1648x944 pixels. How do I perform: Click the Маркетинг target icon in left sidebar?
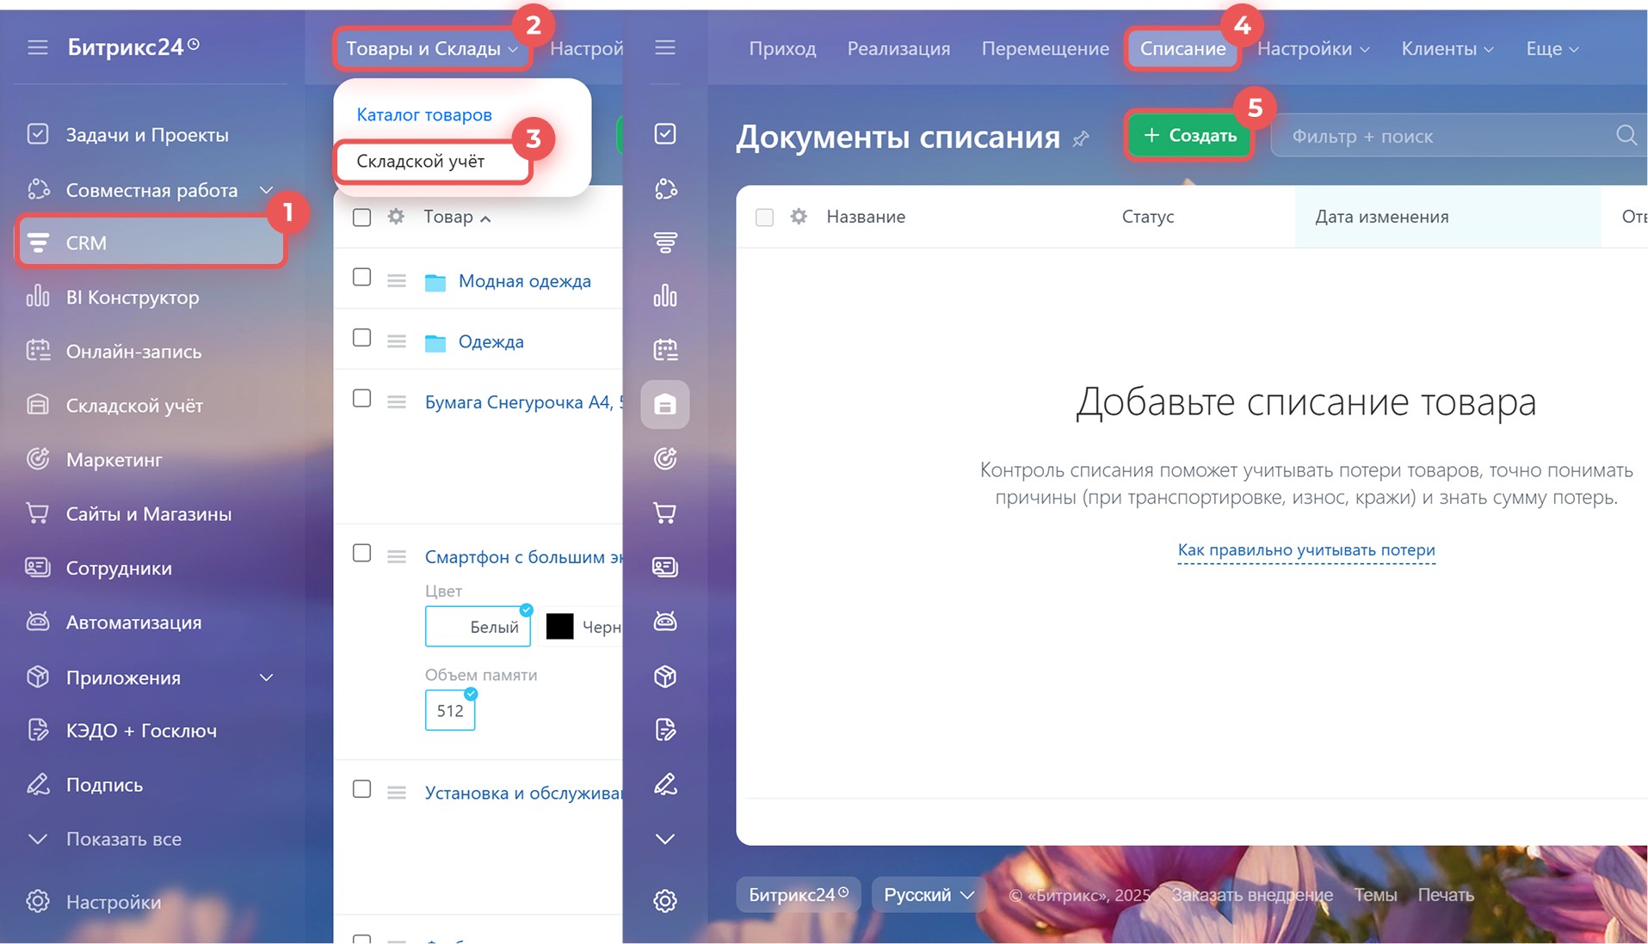(38, 459)
